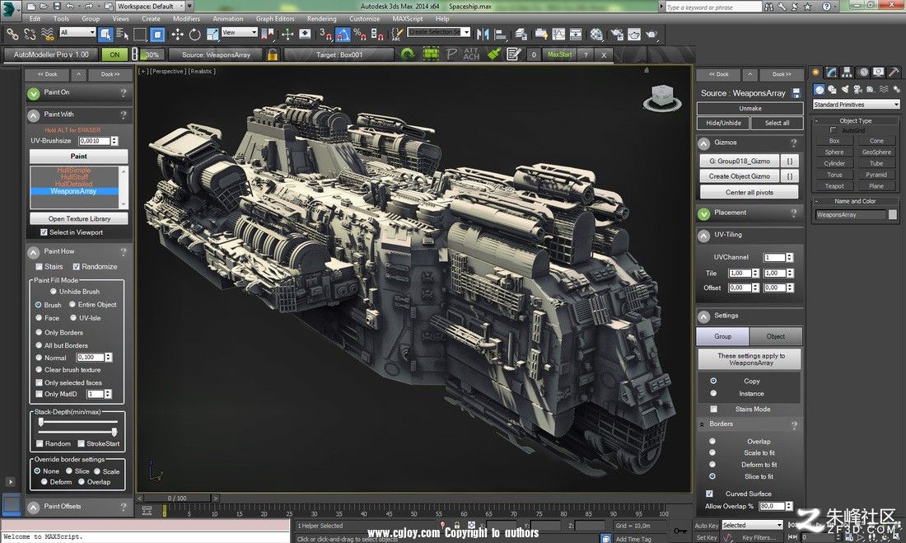Click Center all pivots button
906x543 pixels.
(x=750, y=192)
